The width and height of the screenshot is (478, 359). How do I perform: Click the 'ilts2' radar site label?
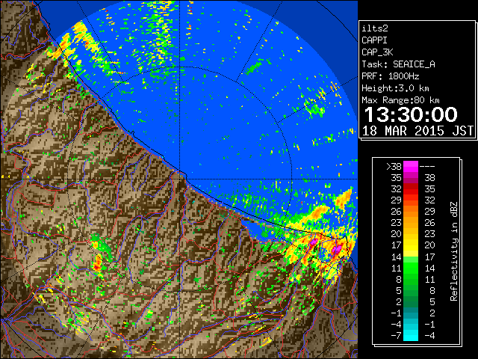click(x=375, y=28)
